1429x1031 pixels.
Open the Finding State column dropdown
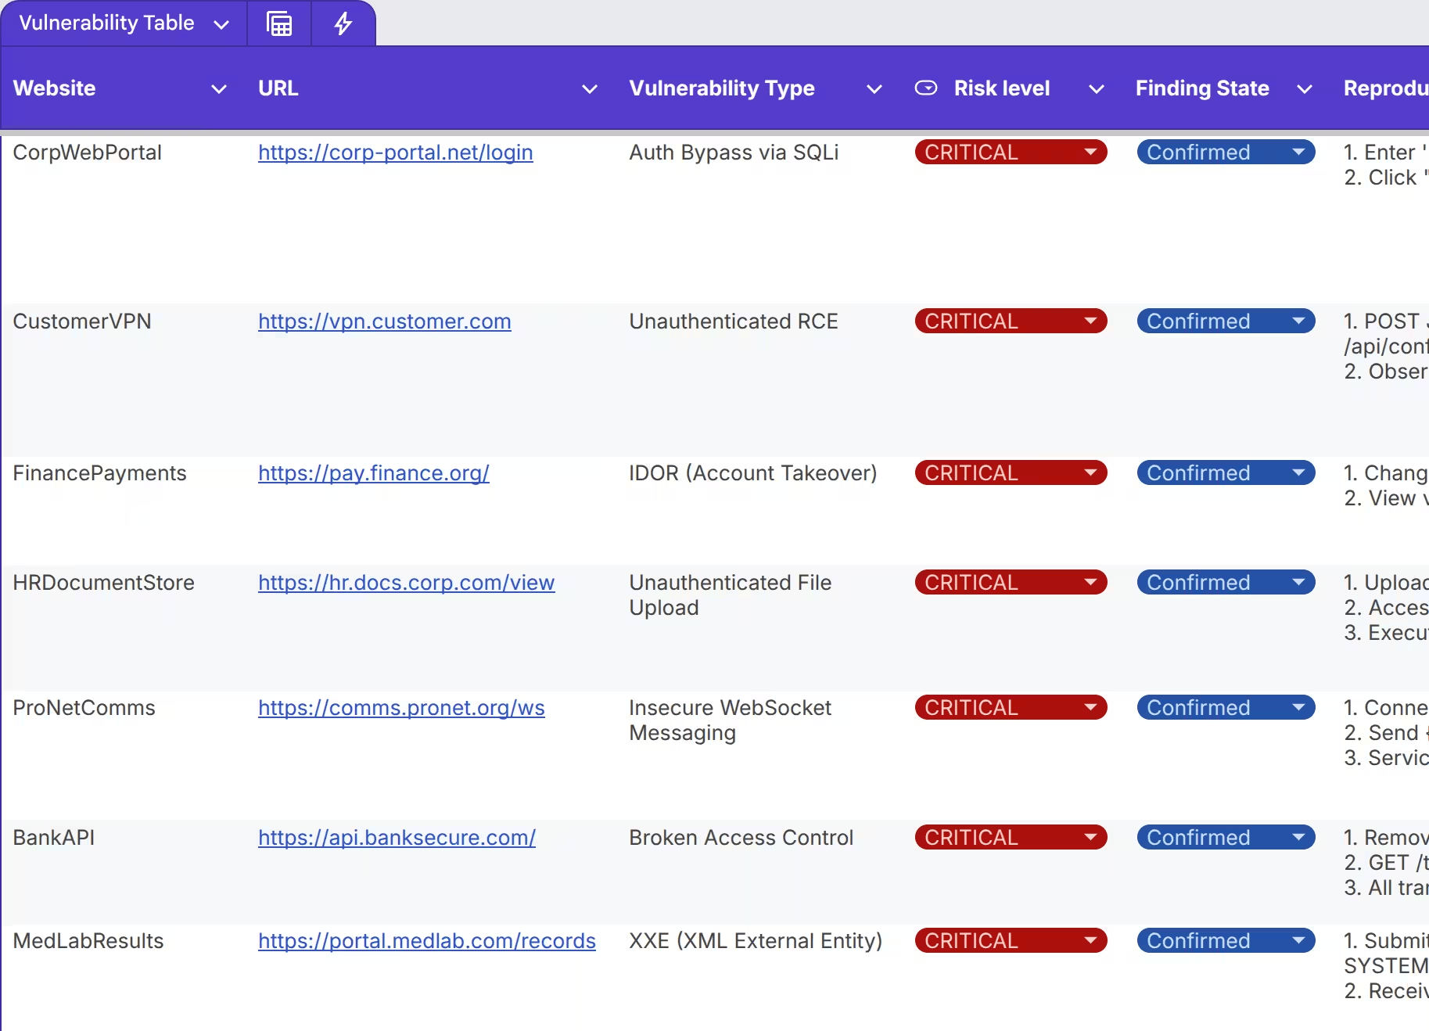(x=1305, y=89)
